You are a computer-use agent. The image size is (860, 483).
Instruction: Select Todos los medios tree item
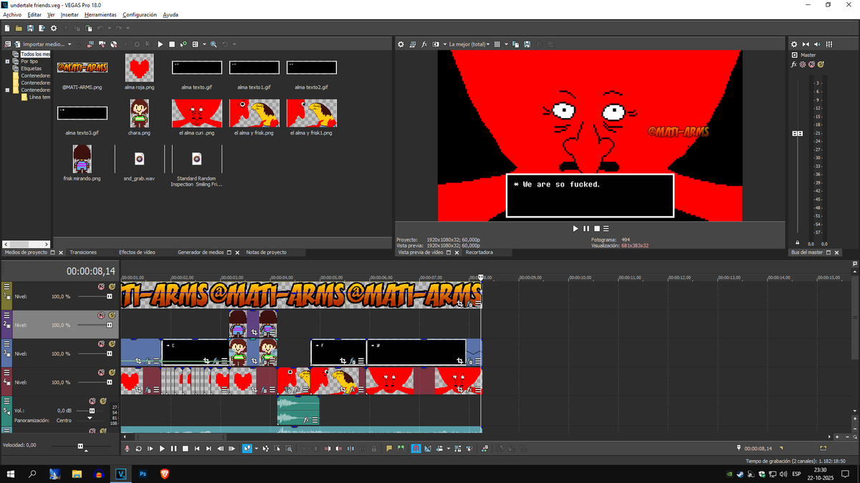tap(35, 54)
